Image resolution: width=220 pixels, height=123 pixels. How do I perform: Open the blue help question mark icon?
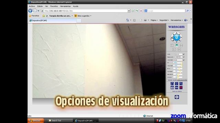click(x=185, y=20)
